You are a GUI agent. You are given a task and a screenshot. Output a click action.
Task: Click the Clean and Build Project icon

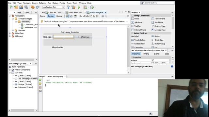(73, 7)
